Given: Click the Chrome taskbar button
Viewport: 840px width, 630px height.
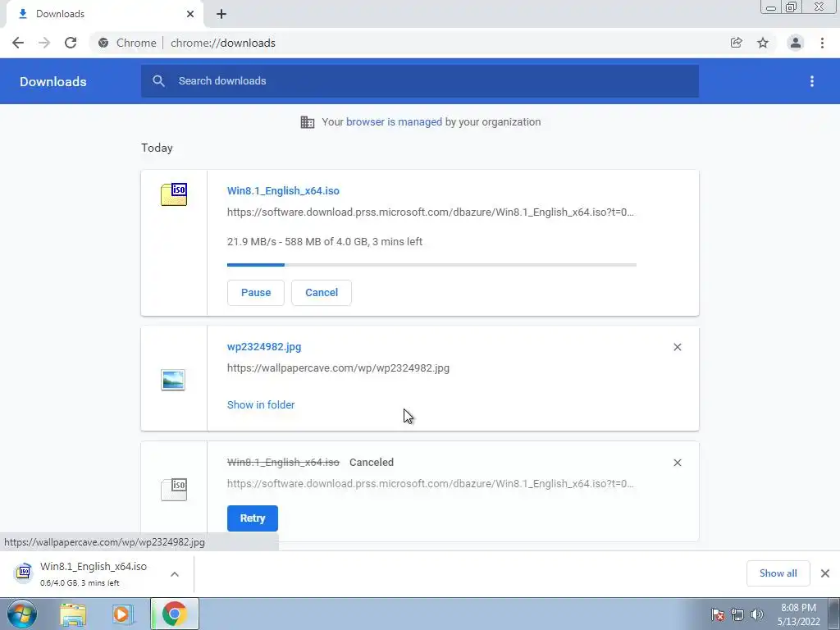Looking at the screenshot, I should 174,614.
